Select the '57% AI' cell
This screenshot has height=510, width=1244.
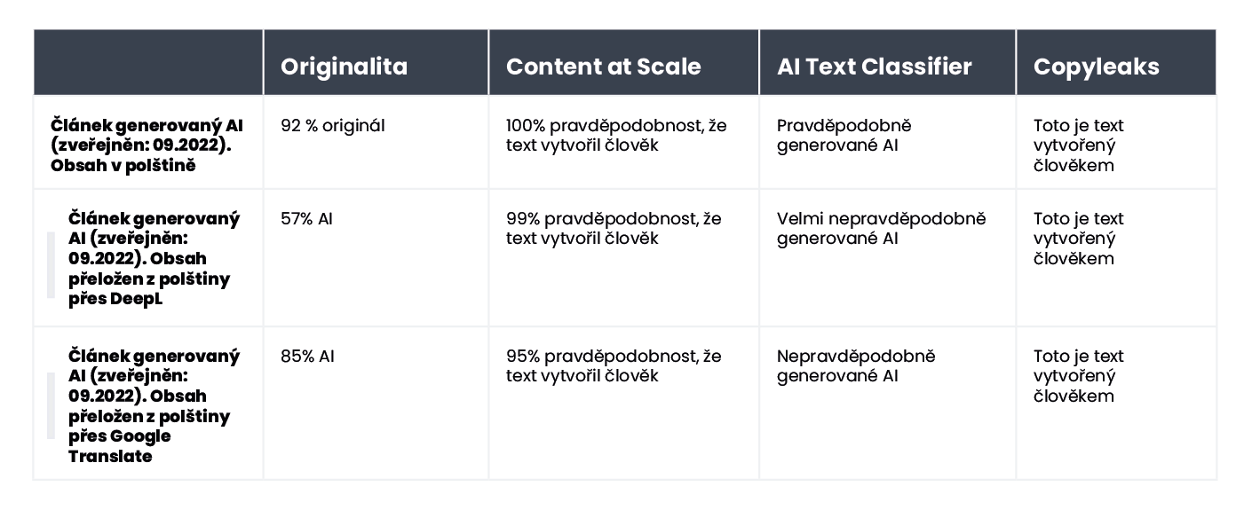pos(307,219)
